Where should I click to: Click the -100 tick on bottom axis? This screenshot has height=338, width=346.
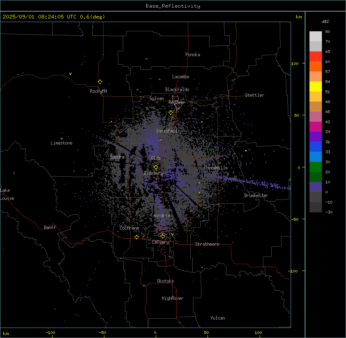coord(50,332)
